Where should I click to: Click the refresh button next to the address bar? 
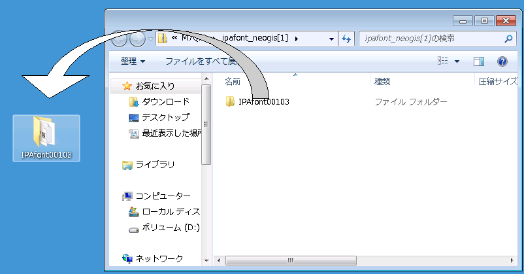point(346,39)
